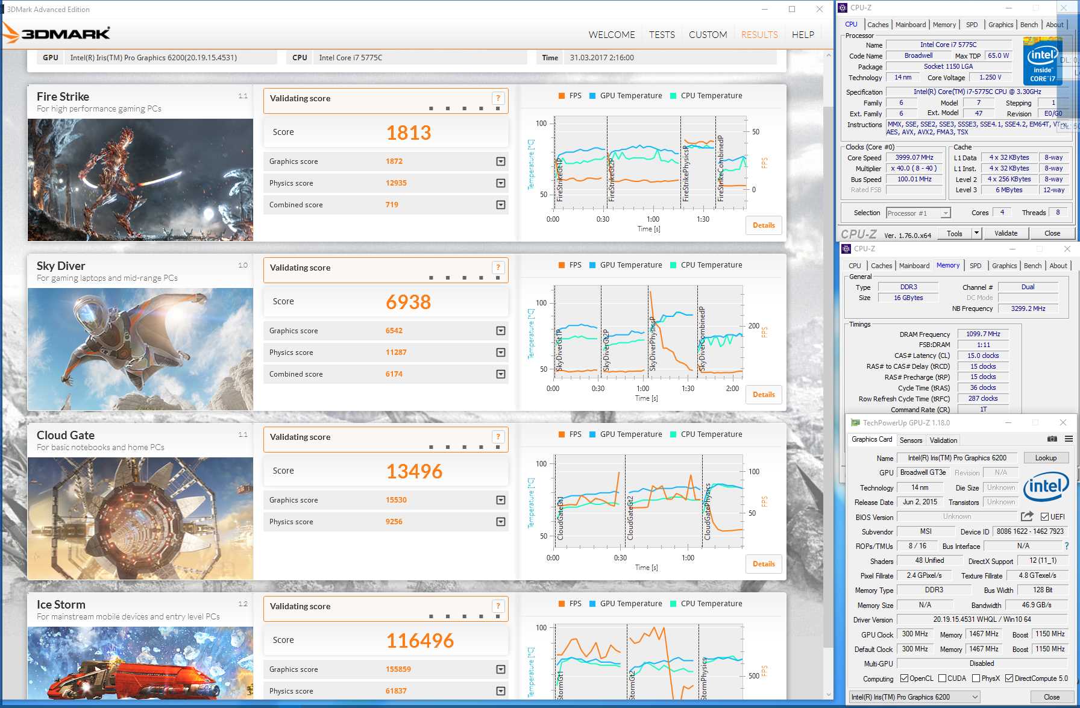Image resolution: width=1080 pixels, height=708 pixels.
Task: Click the Validate button in CPU-Z
Action: pyautogui.click(x=1006, y=233)
